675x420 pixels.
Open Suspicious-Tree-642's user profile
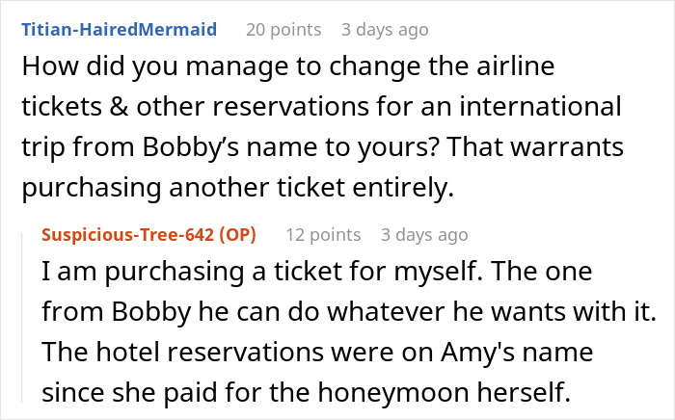[127, 235]
